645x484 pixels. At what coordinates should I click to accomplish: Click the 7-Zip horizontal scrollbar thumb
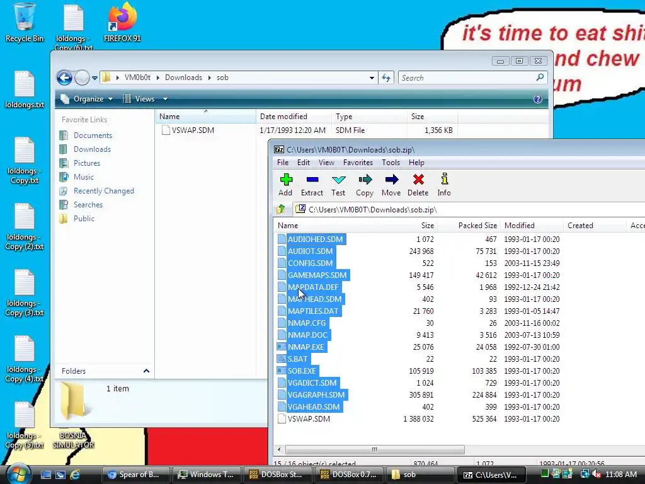(x=375, y=449)
